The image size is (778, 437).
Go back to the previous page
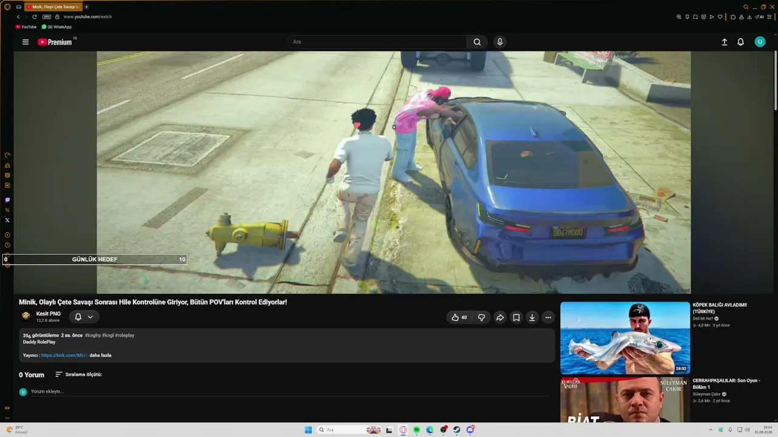[18, 17]
